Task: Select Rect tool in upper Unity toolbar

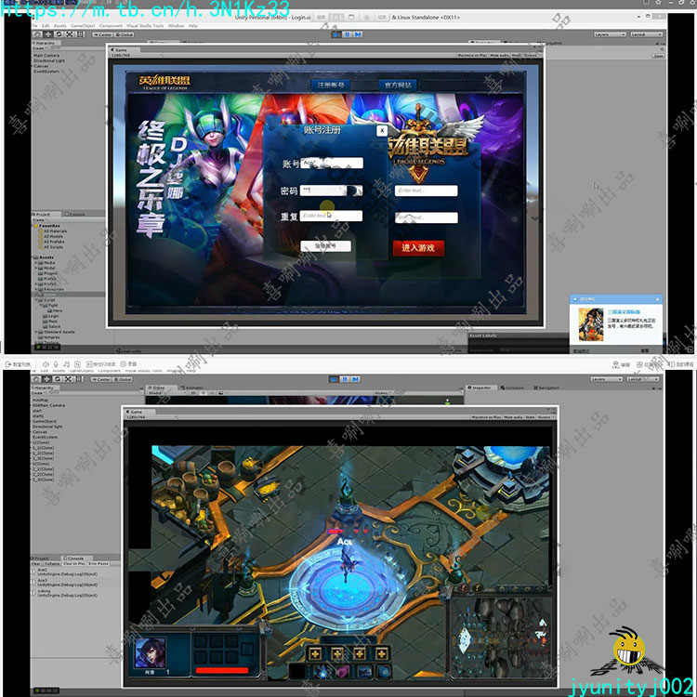Action: point(80,33)
